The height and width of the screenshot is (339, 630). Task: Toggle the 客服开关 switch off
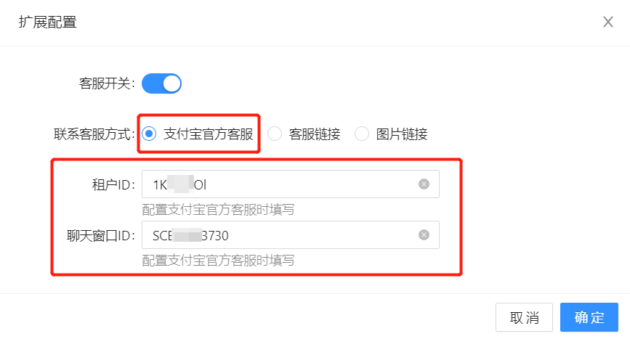[x=161, y=83]
